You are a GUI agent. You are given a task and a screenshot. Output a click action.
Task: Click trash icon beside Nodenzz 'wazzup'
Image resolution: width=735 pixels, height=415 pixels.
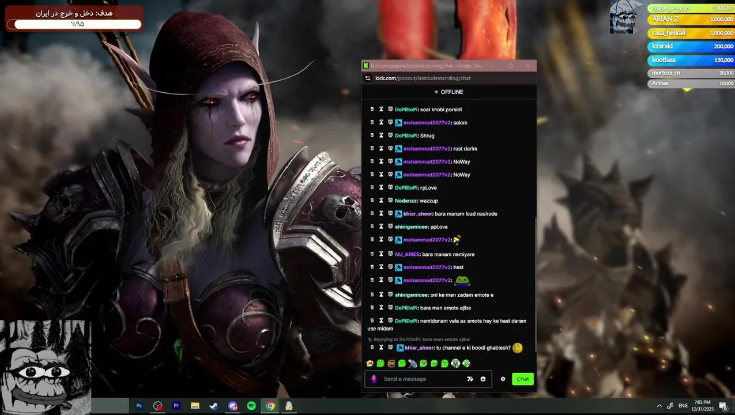[372, 201]
